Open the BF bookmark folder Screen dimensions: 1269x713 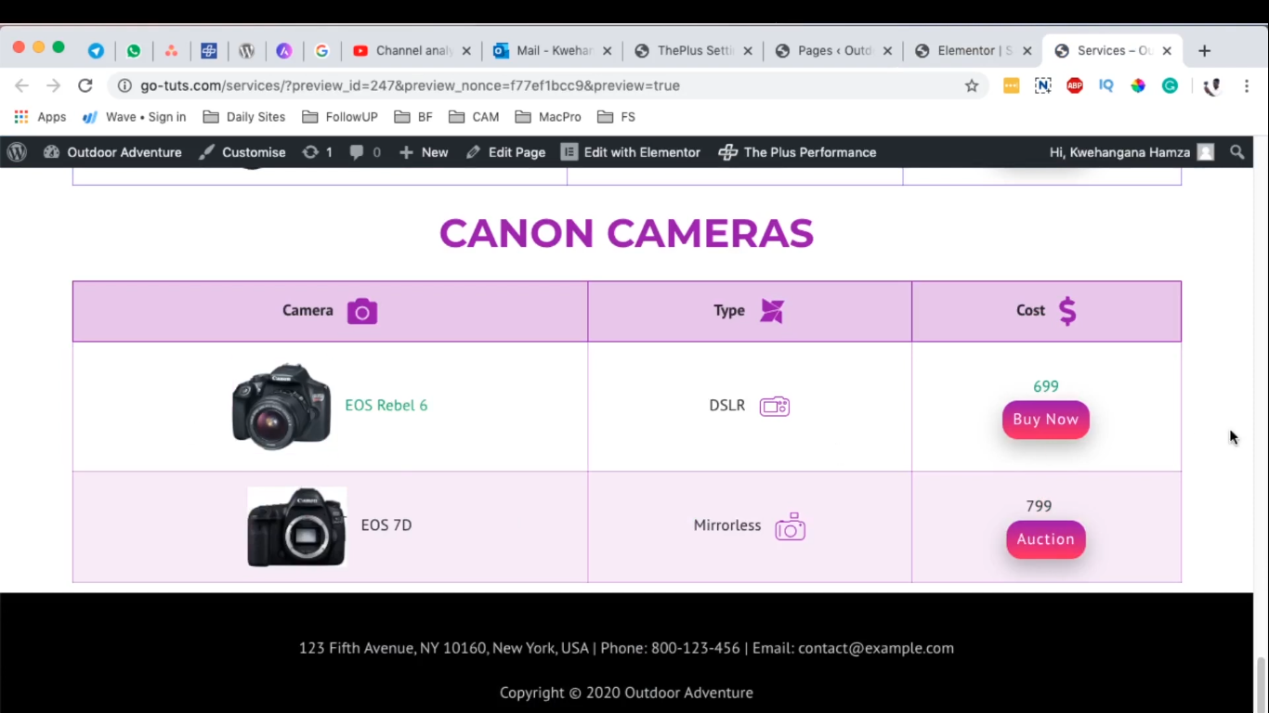[413, 117]
